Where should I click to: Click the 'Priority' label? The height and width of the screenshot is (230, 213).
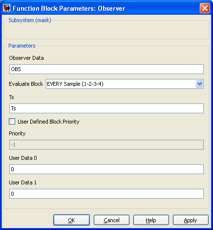coord(17,133)
